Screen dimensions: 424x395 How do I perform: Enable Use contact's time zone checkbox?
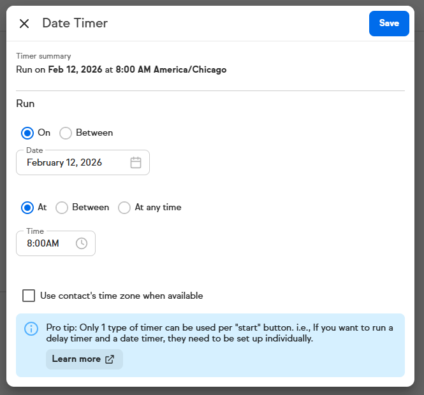pyautogui.click(x=29, y=296)
